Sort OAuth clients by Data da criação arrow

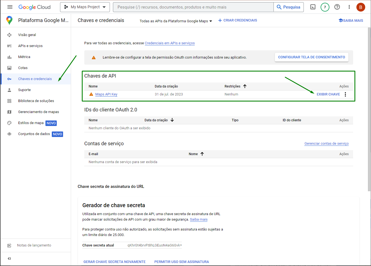(x=172, y=120)
